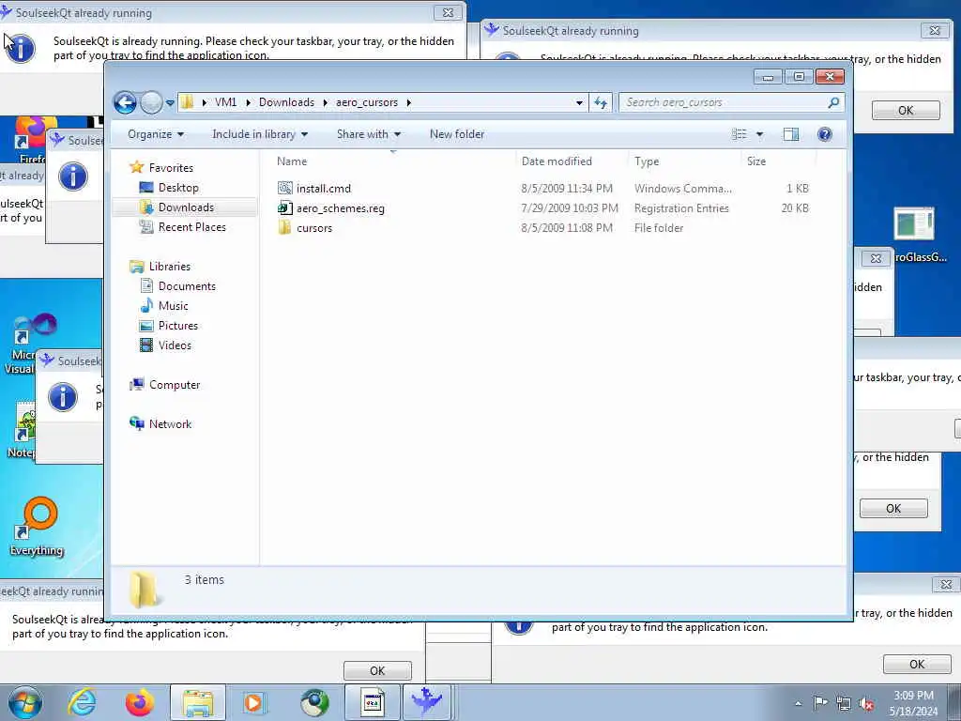Open Recent Places in navigation pane
This screenshot has width=961, height=721.
pos(191,227)
